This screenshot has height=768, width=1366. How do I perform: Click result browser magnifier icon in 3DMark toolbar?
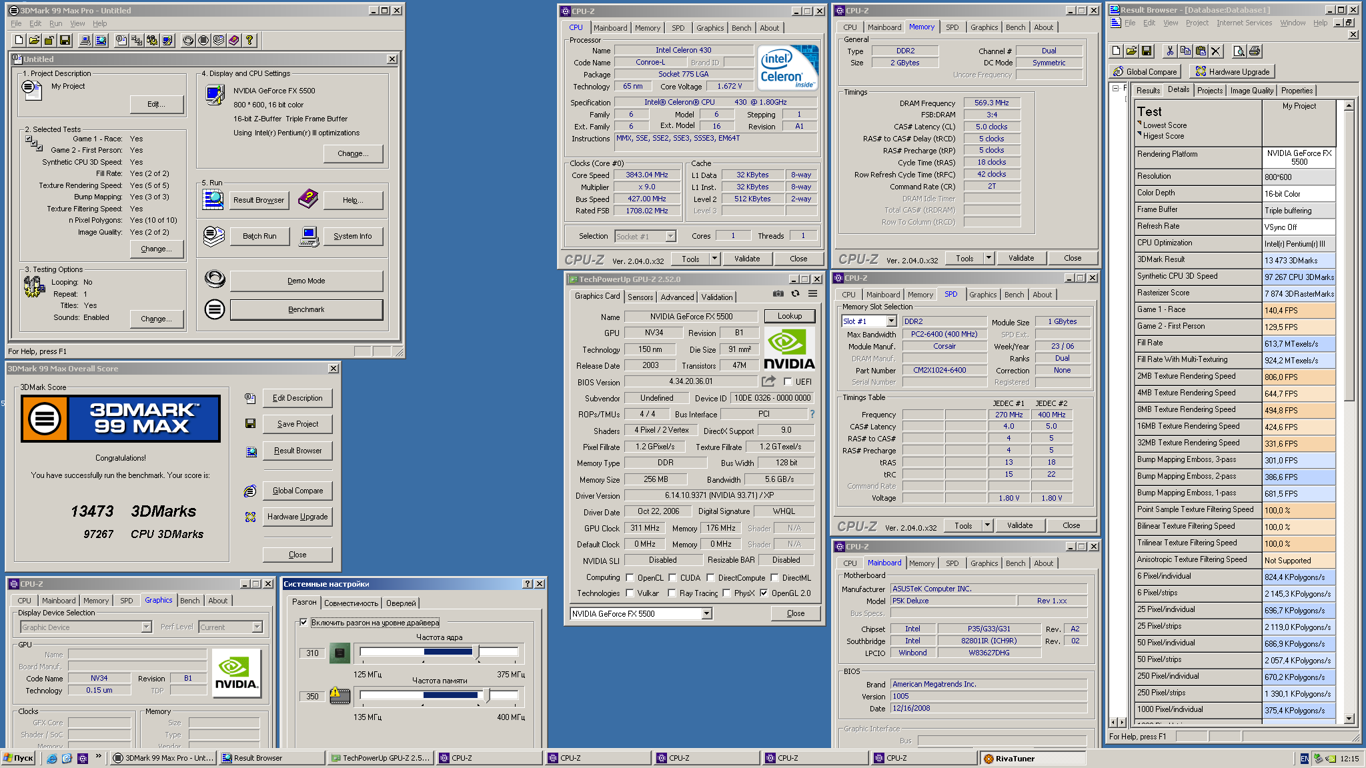(x=101, y=41)
